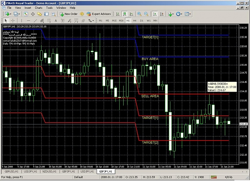Activate the standard cursor arrow

pos(6,20)
